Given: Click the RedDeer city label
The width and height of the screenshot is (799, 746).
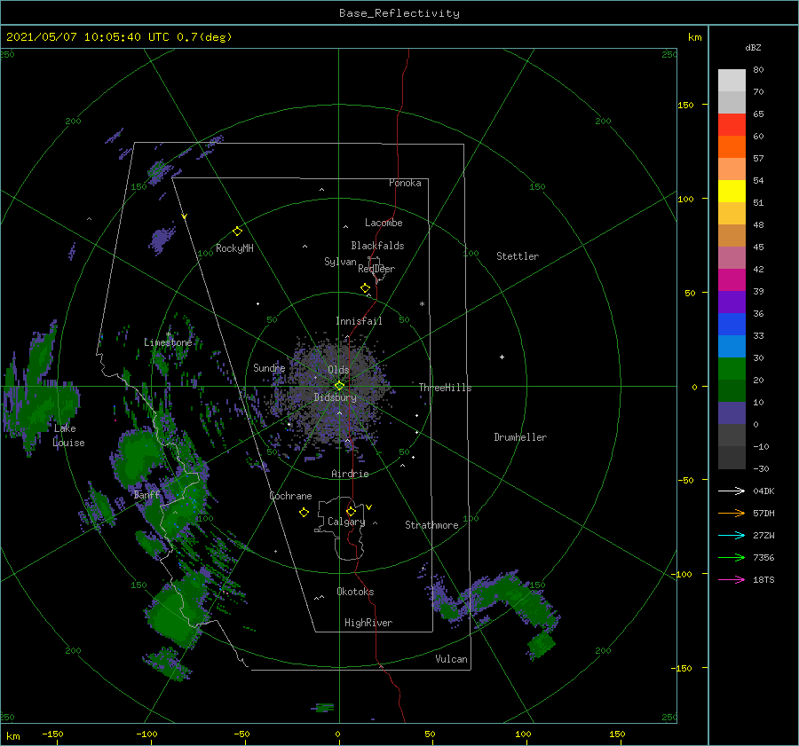Looking at the screenshot, I should click(x=376, y=269).
